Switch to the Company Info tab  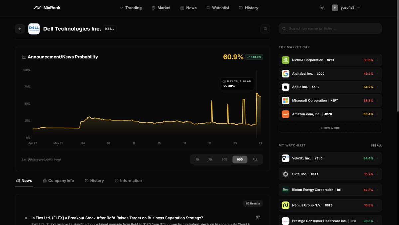(x=59, y=181)
